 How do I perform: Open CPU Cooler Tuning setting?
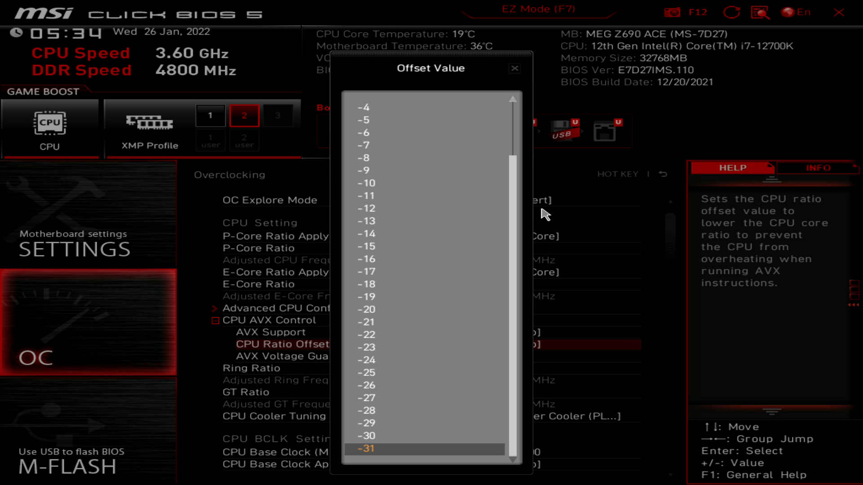tap(274, 416)
